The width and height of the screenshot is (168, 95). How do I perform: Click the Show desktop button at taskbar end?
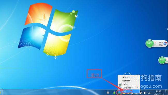(167, 92)
